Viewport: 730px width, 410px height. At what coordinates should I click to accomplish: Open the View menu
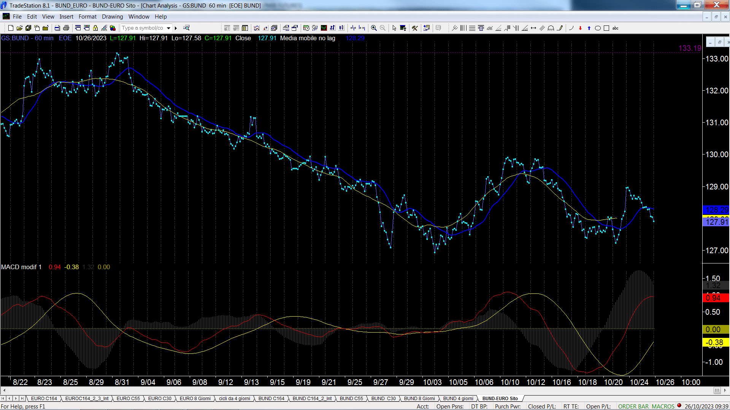(48, 17)
